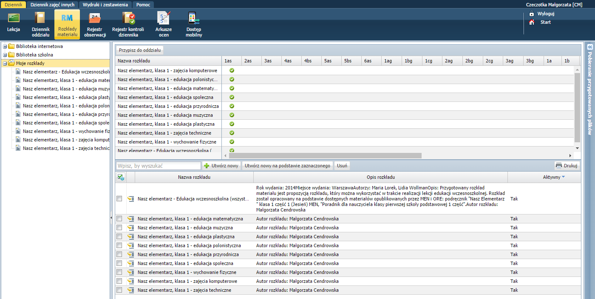The image size is (595, 299).
Task: Click Opis rozkładu column header
Action: (381, 177)
